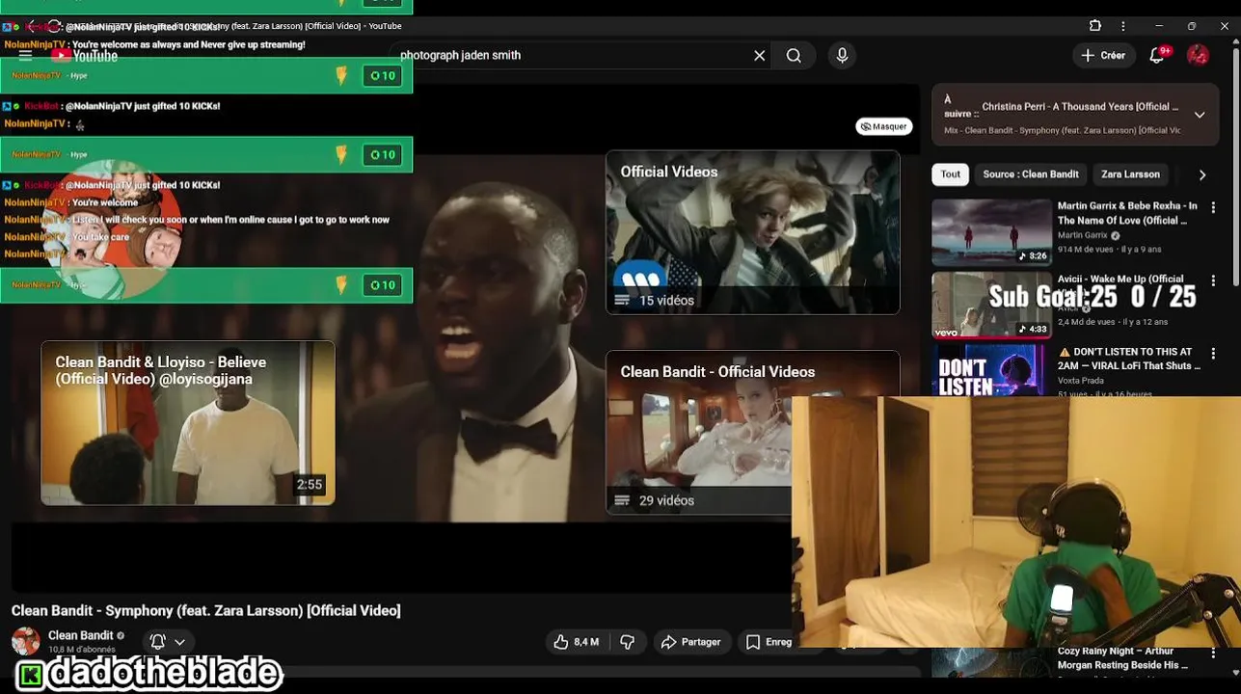This screenshot has height=694, width=1241.
Task: Click the 914 M de vues metadata text
Action: [x=1084, y=249]
